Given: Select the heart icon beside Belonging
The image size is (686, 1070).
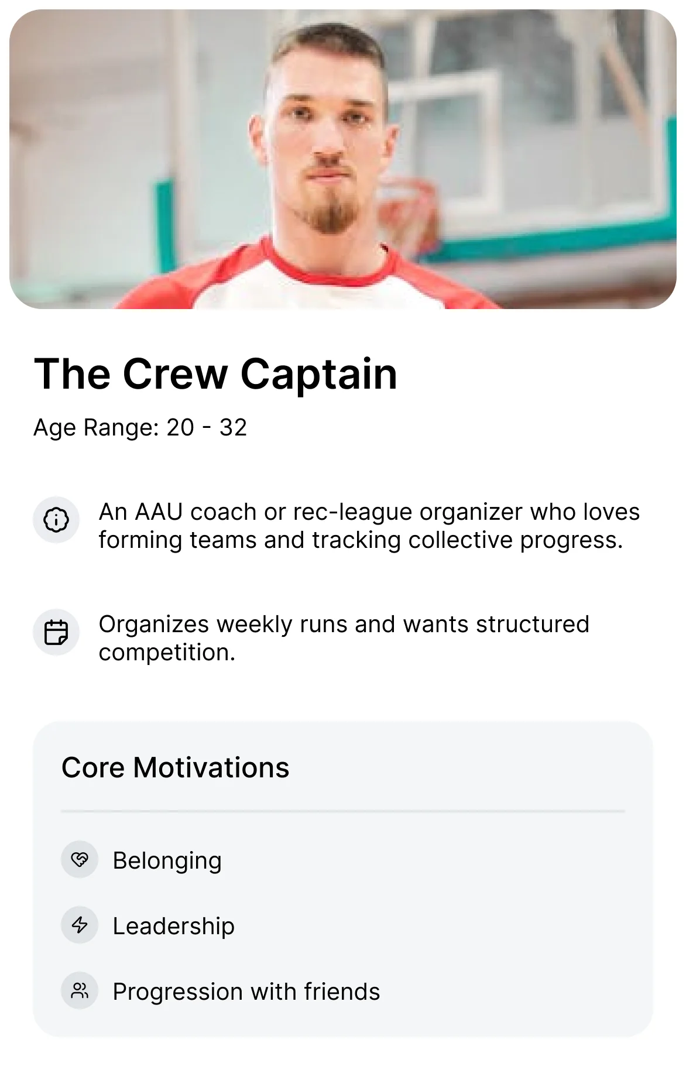Looking at the screenshot, I should (x=80, y=859).
